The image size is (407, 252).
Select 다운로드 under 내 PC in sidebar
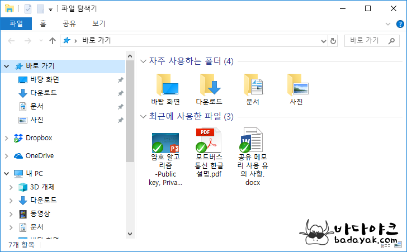tap(44, 200)
